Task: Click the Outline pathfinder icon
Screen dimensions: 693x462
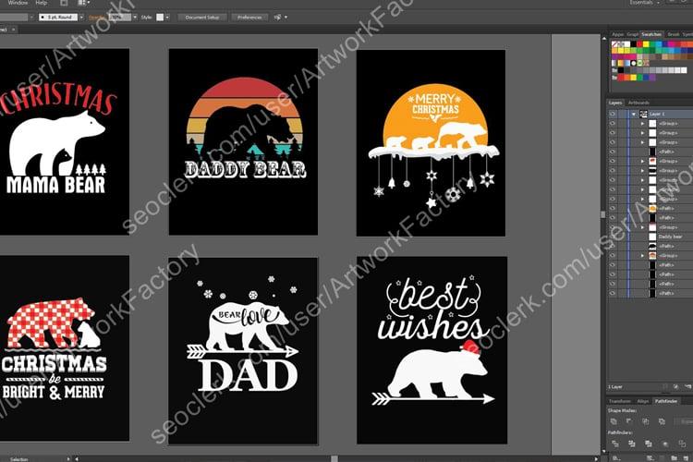Action: point(682,444)
